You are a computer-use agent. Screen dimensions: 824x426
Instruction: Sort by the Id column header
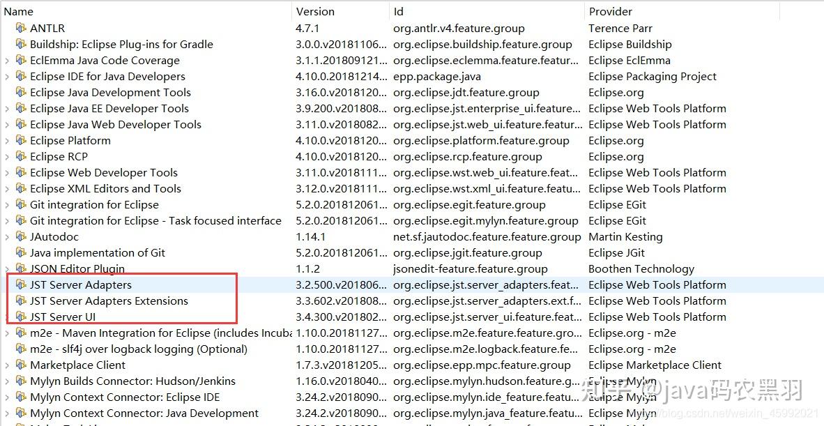pos(487,11)
